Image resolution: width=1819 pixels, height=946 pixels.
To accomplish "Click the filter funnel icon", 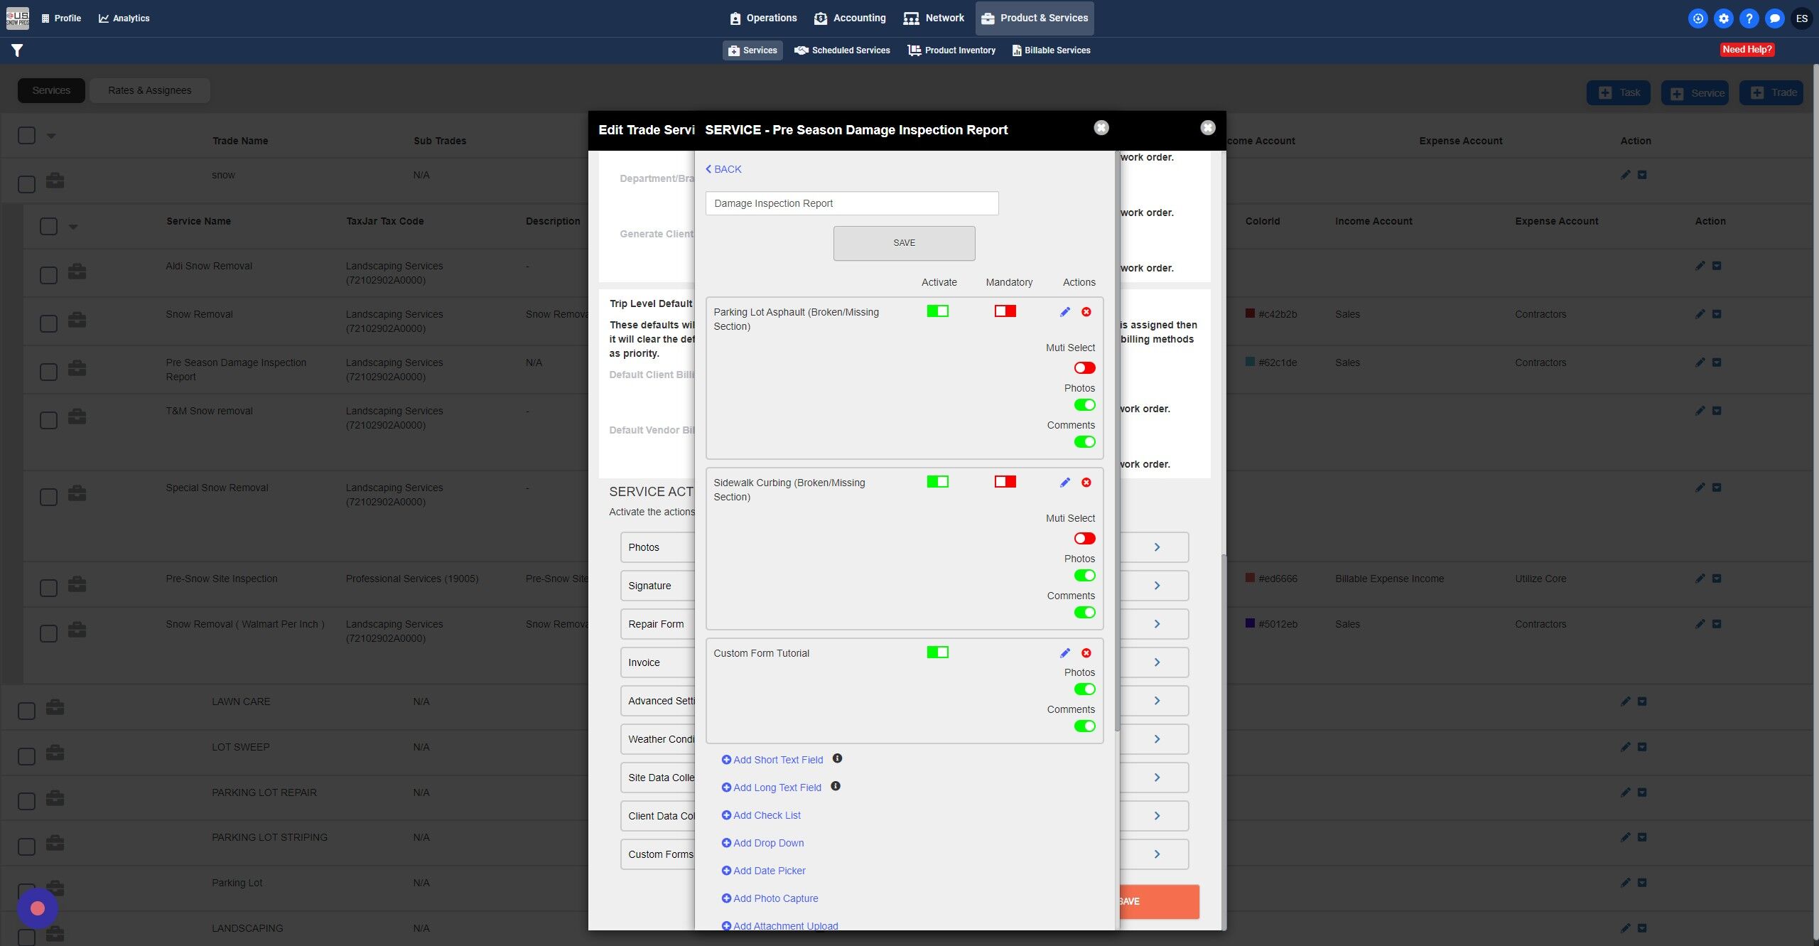I will pyautogui.click(x=17, y=50).
